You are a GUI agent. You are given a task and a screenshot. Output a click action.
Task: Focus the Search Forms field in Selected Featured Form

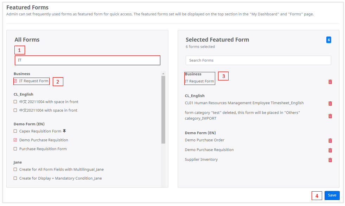[x=258, y=60]
